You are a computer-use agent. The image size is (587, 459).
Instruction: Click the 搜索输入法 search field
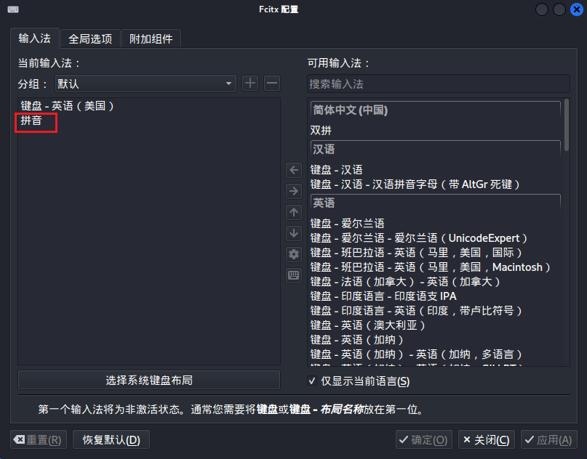point(439,84)
